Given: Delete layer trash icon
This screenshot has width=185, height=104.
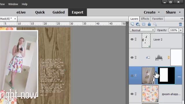Looking at the screenshot, I should point(180,24).
